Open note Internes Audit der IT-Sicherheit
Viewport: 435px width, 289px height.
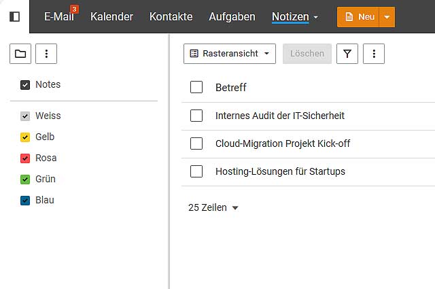(280, 116)
